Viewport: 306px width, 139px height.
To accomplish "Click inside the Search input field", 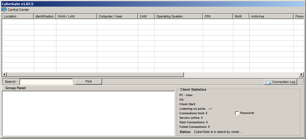I will pyautogui.click(x=46, y=82).
